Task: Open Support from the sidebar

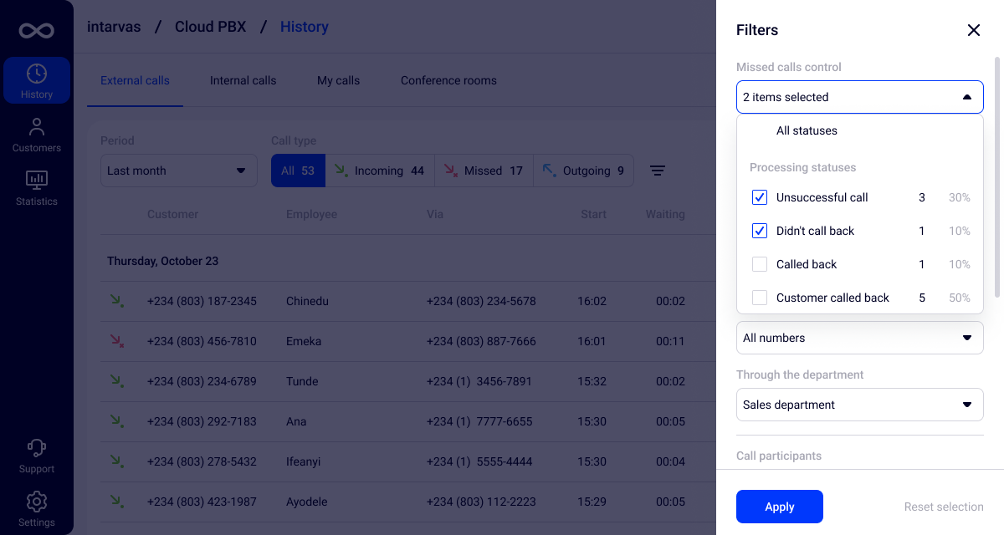Action: click(x=37, y=456)
